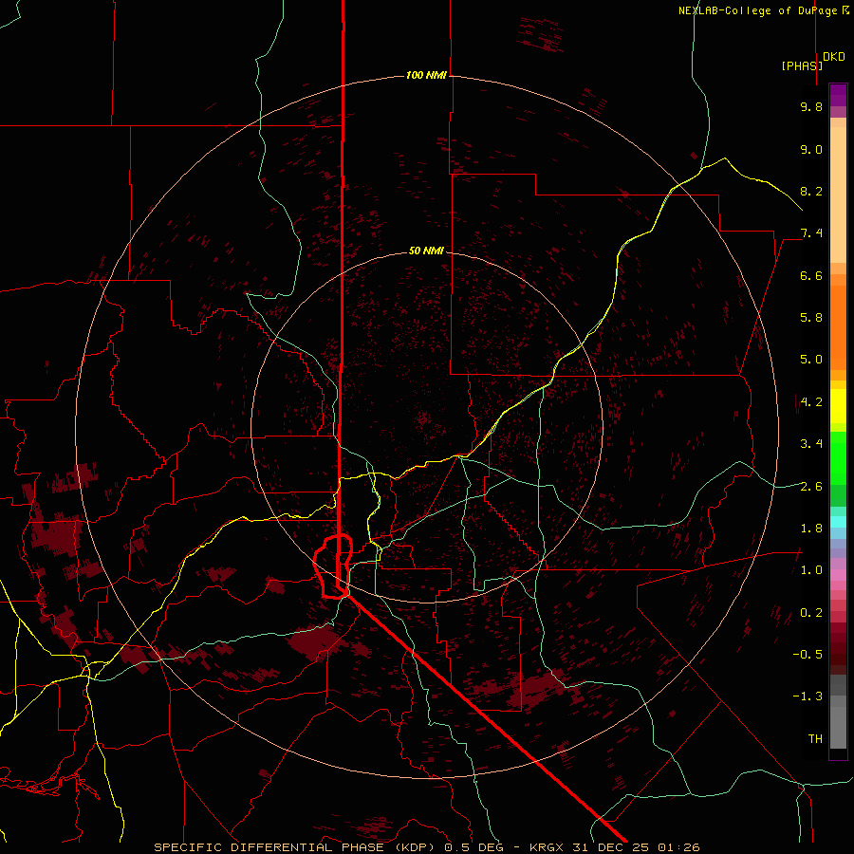
Task: Pick the orange segment of the colorbar
Action: [838, 323]
